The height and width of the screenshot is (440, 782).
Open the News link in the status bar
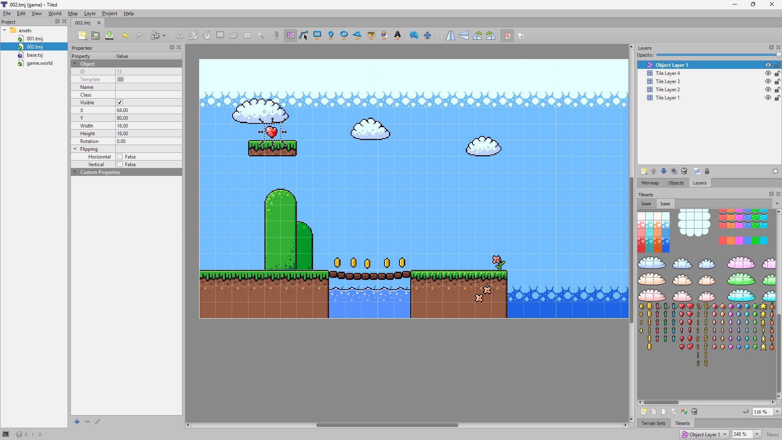772,434
